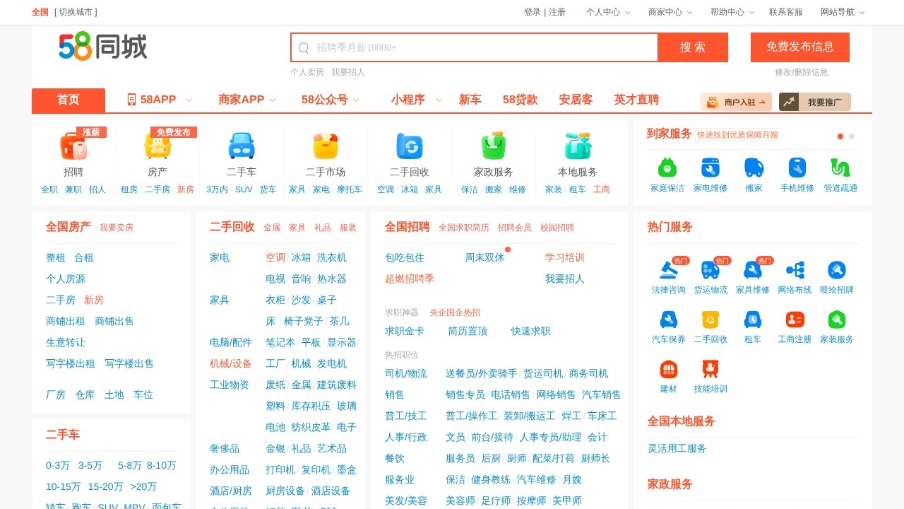Open the 租车 car rental icon
The image size is (904, 509).
click(x=753, y=320)
